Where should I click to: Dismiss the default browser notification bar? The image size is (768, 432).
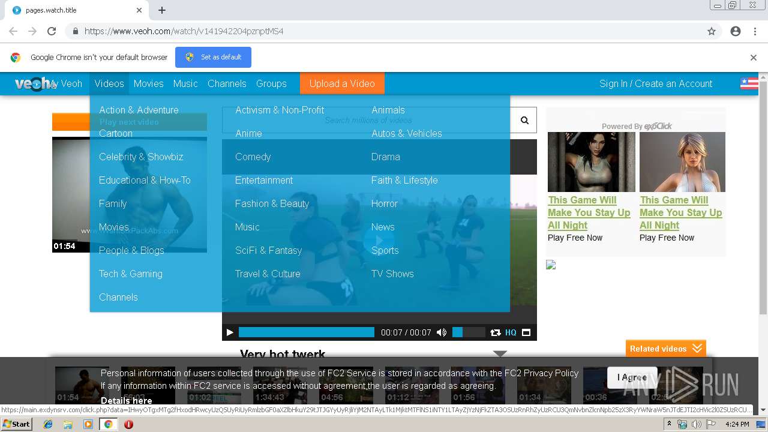click(754, 58)
